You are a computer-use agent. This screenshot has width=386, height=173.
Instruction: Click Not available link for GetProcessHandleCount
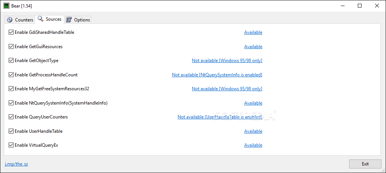point(217,75)
